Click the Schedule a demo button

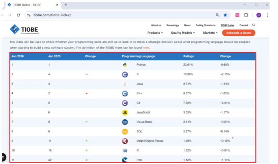pyautogui.click(x=239, y=33)
